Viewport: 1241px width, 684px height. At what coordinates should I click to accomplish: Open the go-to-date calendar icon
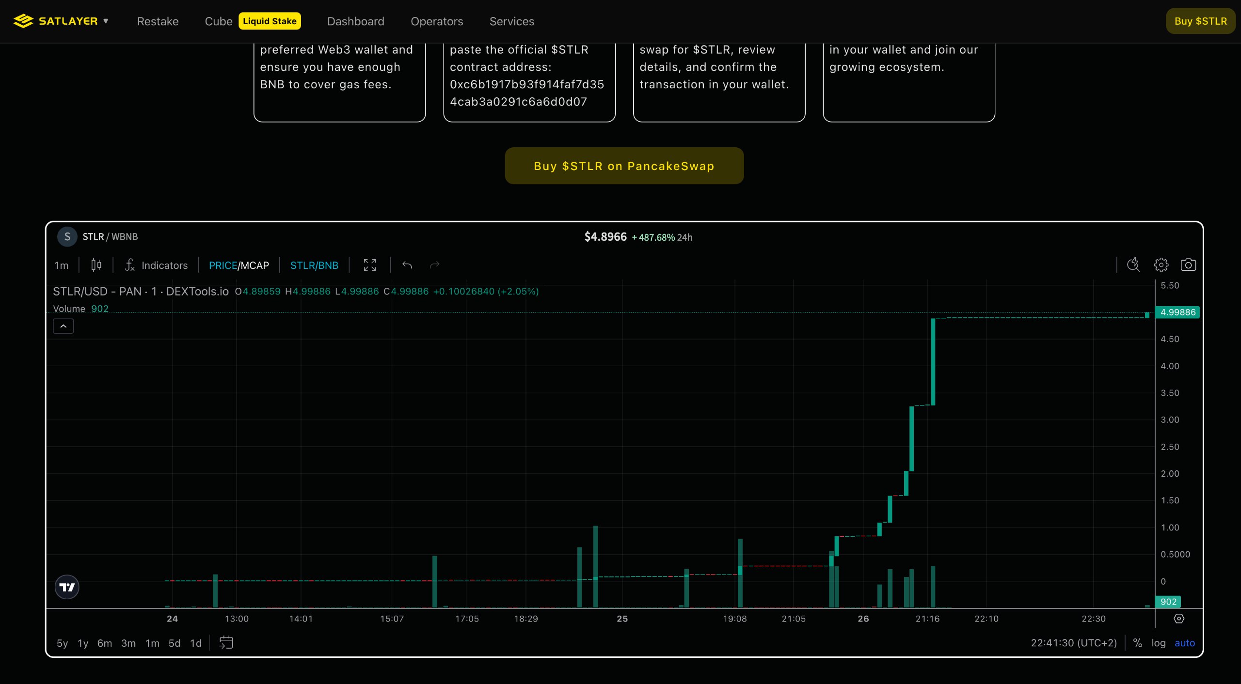pyautogui.click(x=226, y=643)
